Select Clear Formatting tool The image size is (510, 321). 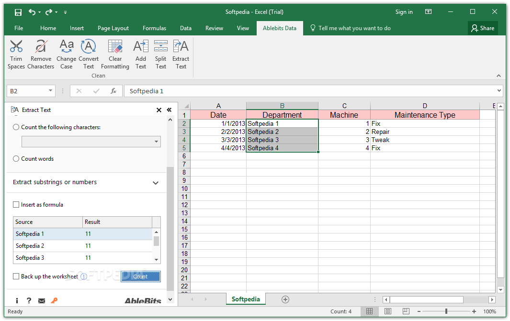click(115, 54)
